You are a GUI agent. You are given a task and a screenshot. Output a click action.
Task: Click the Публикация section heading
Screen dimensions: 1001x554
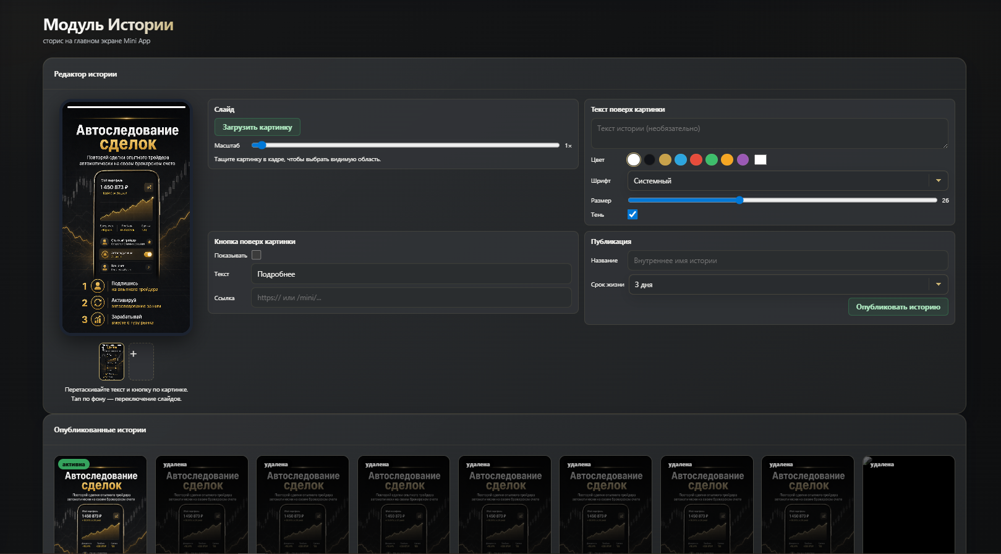pyautogui.click(x=611, y=241)
